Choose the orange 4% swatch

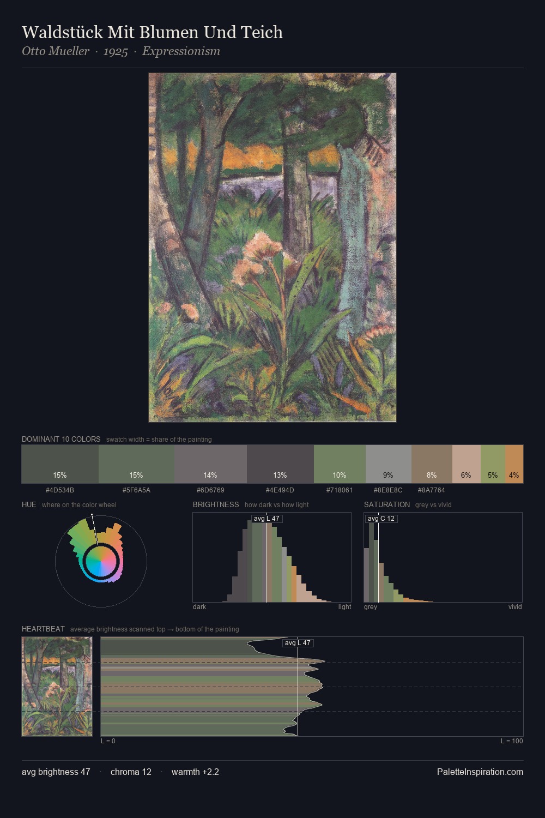[x=514, y=464]
